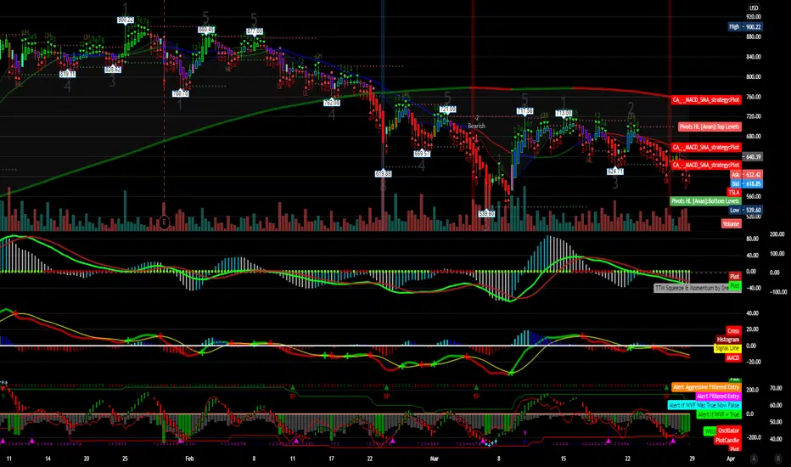The image size is (791, 467).
Task: Select the red MACD label
Action: [x=733, y=357]
